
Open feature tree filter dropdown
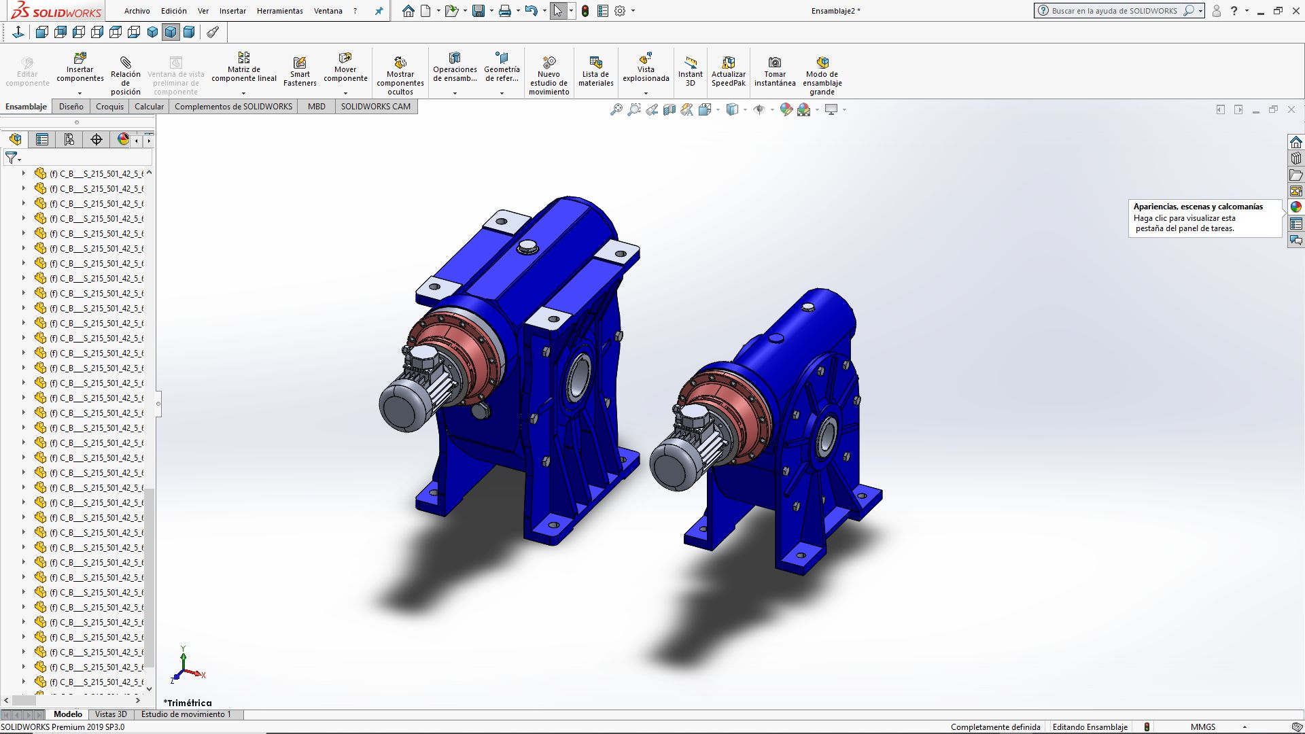tap(13, 158)
